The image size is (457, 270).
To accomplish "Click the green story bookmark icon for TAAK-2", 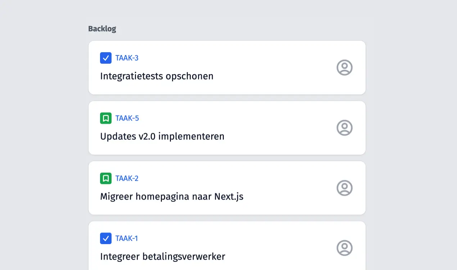I will [106, 178].
